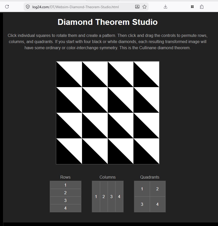The height and width of the screenshot is (226, 218).
Task: Rotate the bottom-right square of the pattern
Action: pos(146,151)
